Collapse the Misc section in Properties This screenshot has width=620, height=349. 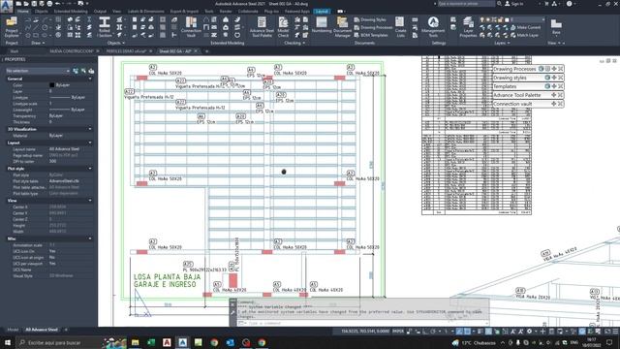click(90, 238)
